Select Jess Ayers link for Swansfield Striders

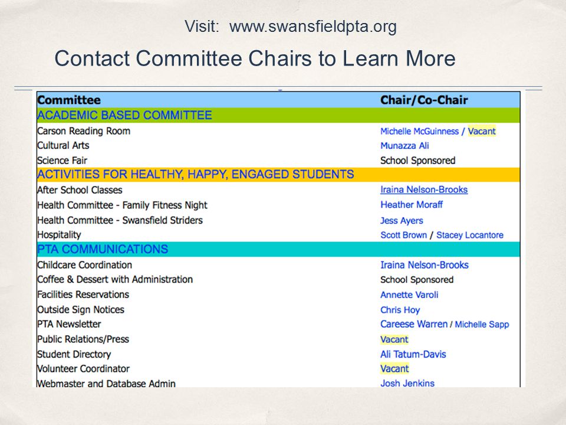(402, 220)
